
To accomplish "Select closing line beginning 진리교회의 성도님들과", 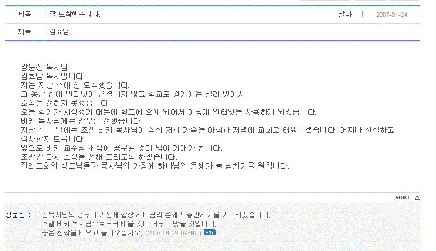I will click(x=155, y=166).
